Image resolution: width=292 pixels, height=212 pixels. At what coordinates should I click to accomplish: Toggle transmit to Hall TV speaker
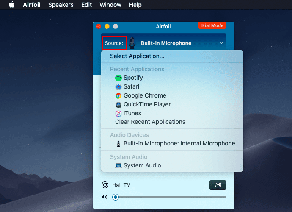click(x=218, y=185)
